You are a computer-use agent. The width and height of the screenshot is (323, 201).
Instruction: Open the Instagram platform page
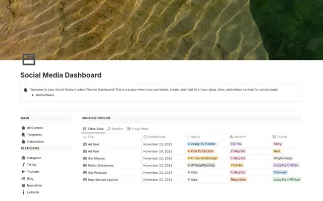click(34, 158)
